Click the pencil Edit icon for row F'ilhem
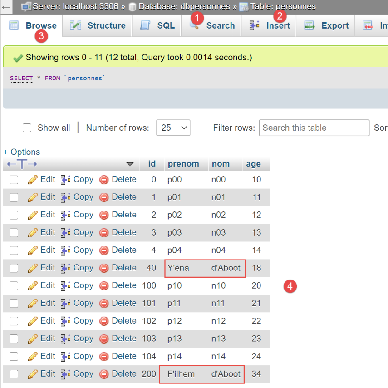The width and height of the screenshot is (388, 388). [33, 374]
